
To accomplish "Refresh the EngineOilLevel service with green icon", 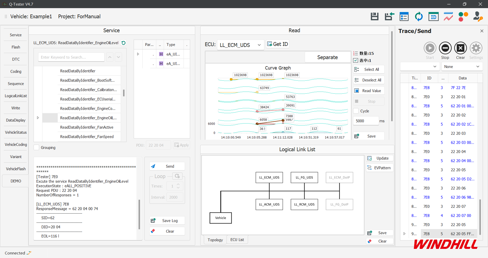I will (124, 43).
